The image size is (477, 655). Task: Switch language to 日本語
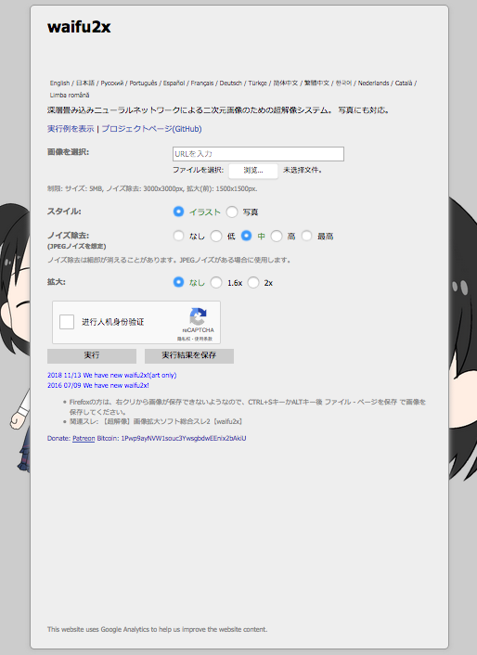tap(85, 83)
